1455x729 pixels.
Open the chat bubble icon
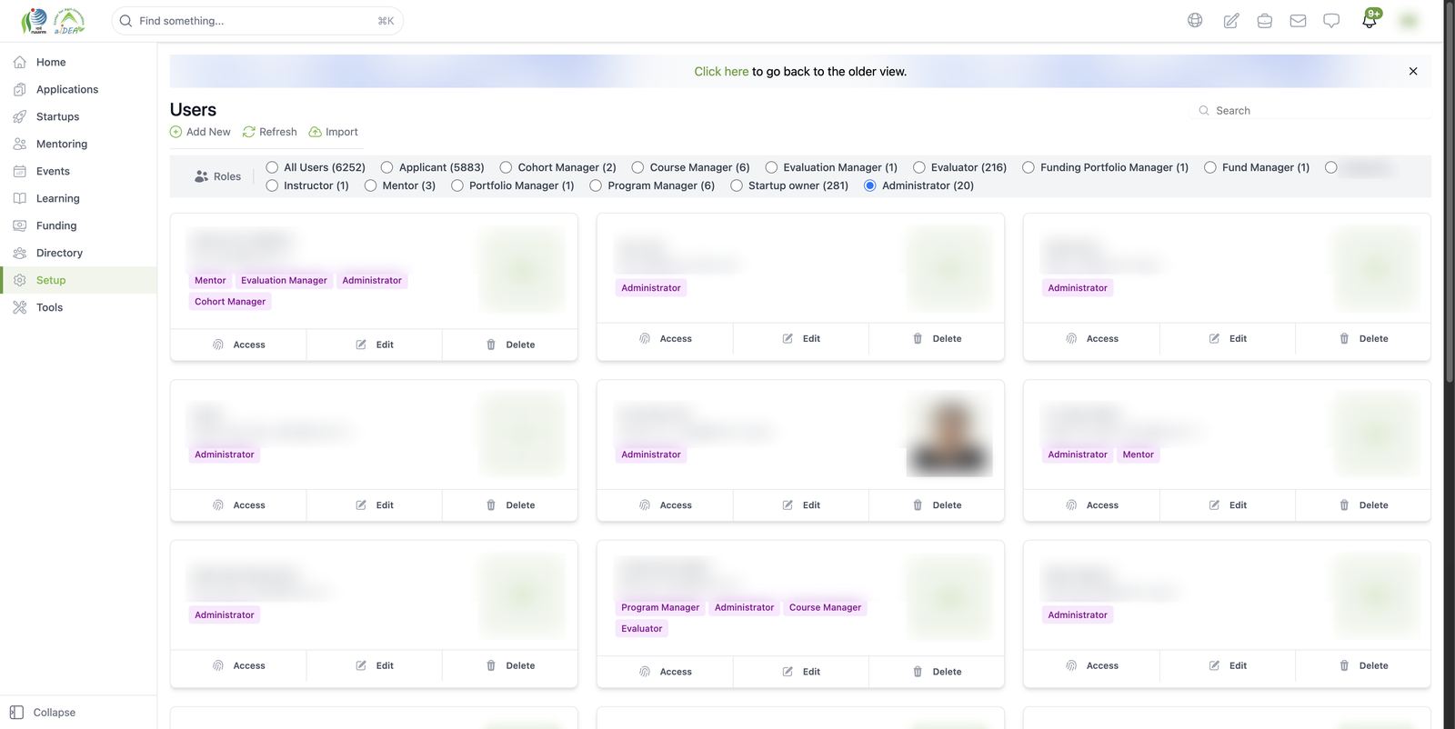pyautogui.click(x=1331, y=20)
